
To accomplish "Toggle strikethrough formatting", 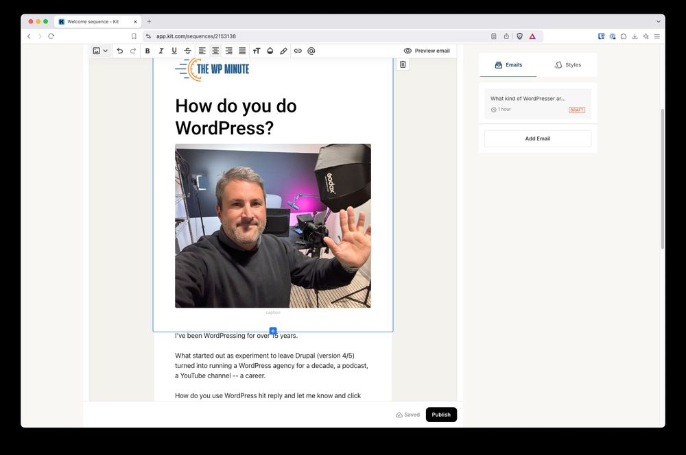I will [x=188, y=51].
